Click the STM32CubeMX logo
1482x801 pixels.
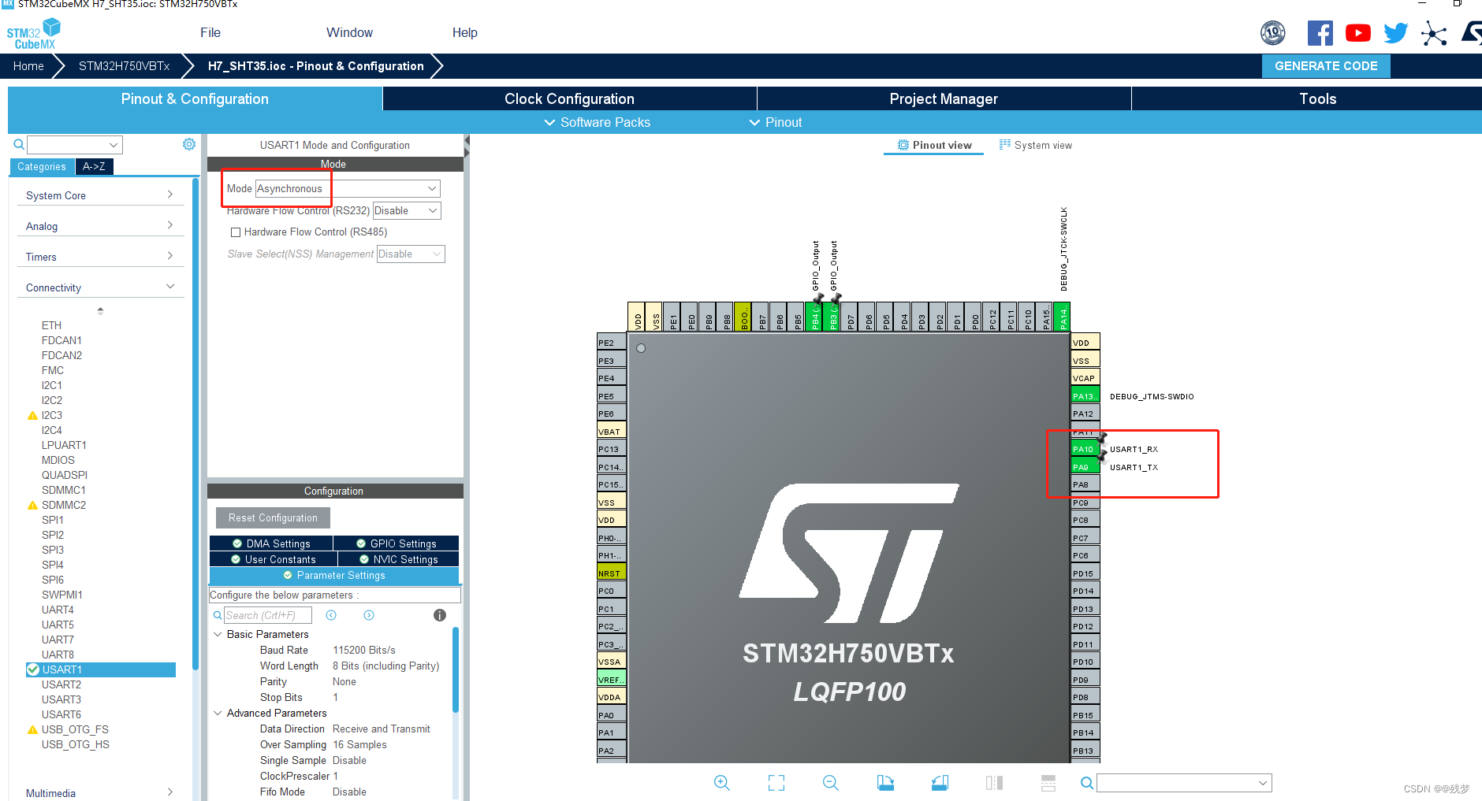click(x=33, y=34)
